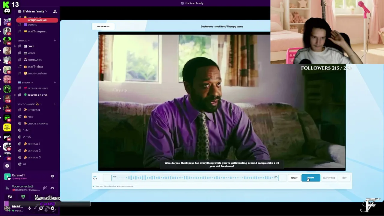Open server with 66 unread badge
Viewport: 384px width, 216px height.
point(7,41)
